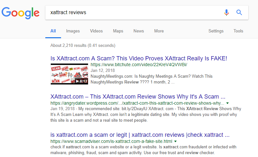The image size is (258, 157).
Task: Click the scam video thumbnail
Action: pyautogui.click(x=69, y=74)
